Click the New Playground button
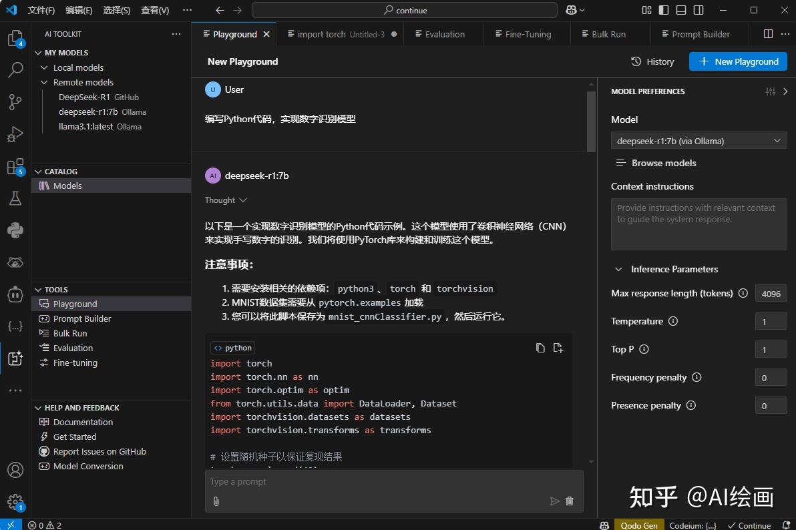The image size is (796, 530). click(738, 61)
